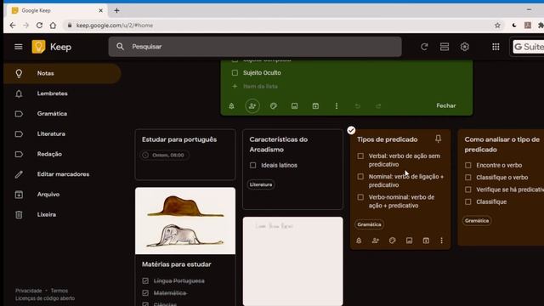Change color of Tipos de predicado note

coord(393,241)
